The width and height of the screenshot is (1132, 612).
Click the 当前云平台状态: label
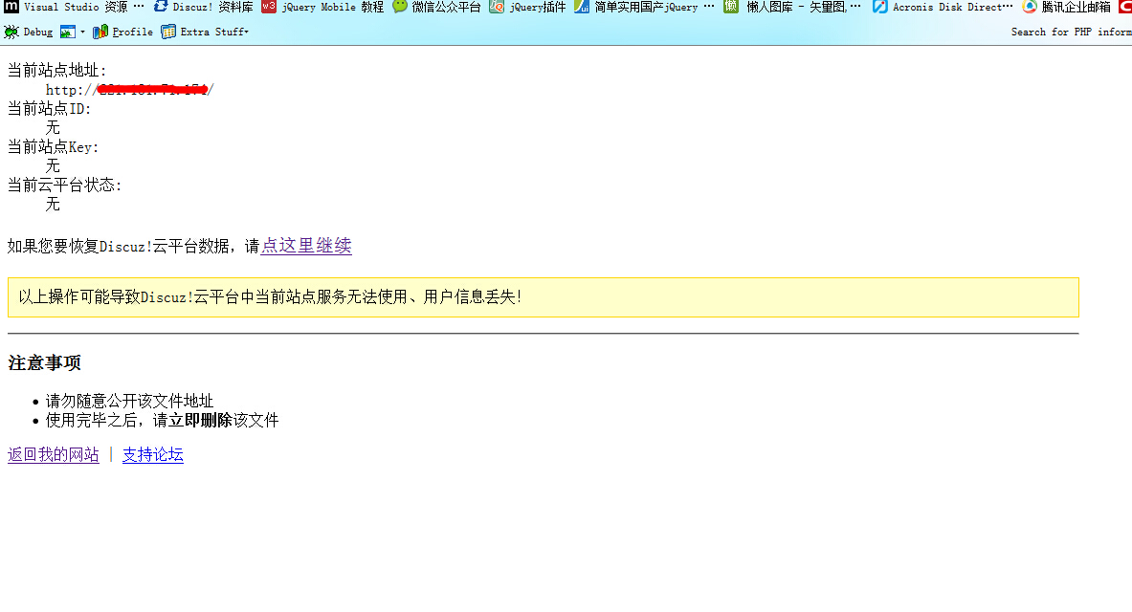click(x=65, y=185)
